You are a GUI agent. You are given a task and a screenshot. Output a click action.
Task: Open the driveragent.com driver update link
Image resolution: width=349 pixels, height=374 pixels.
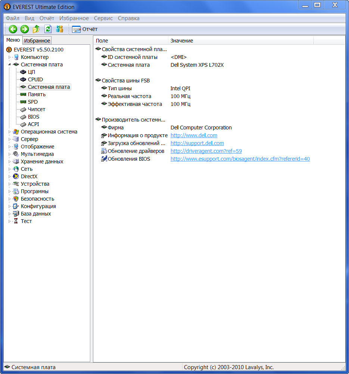[x=206, y=151]
